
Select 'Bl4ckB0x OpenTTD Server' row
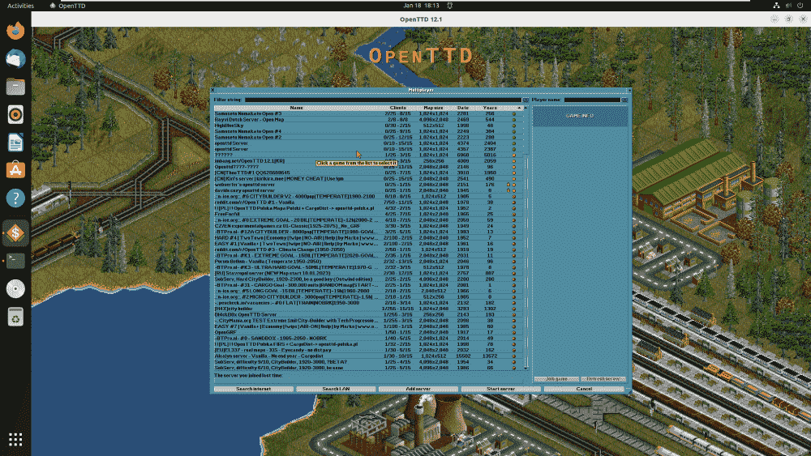click(x=368, y=314)
